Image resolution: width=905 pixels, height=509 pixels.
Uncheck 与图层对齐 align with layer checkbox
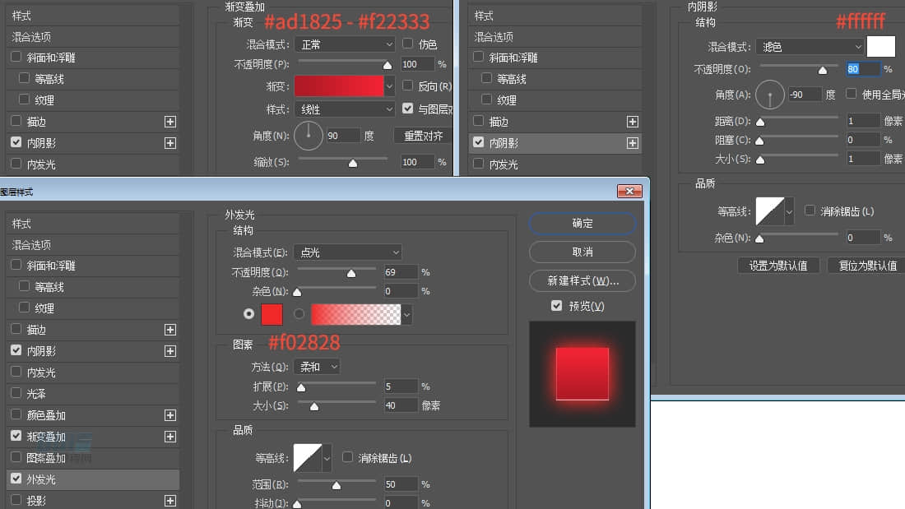tap(407, 108)
